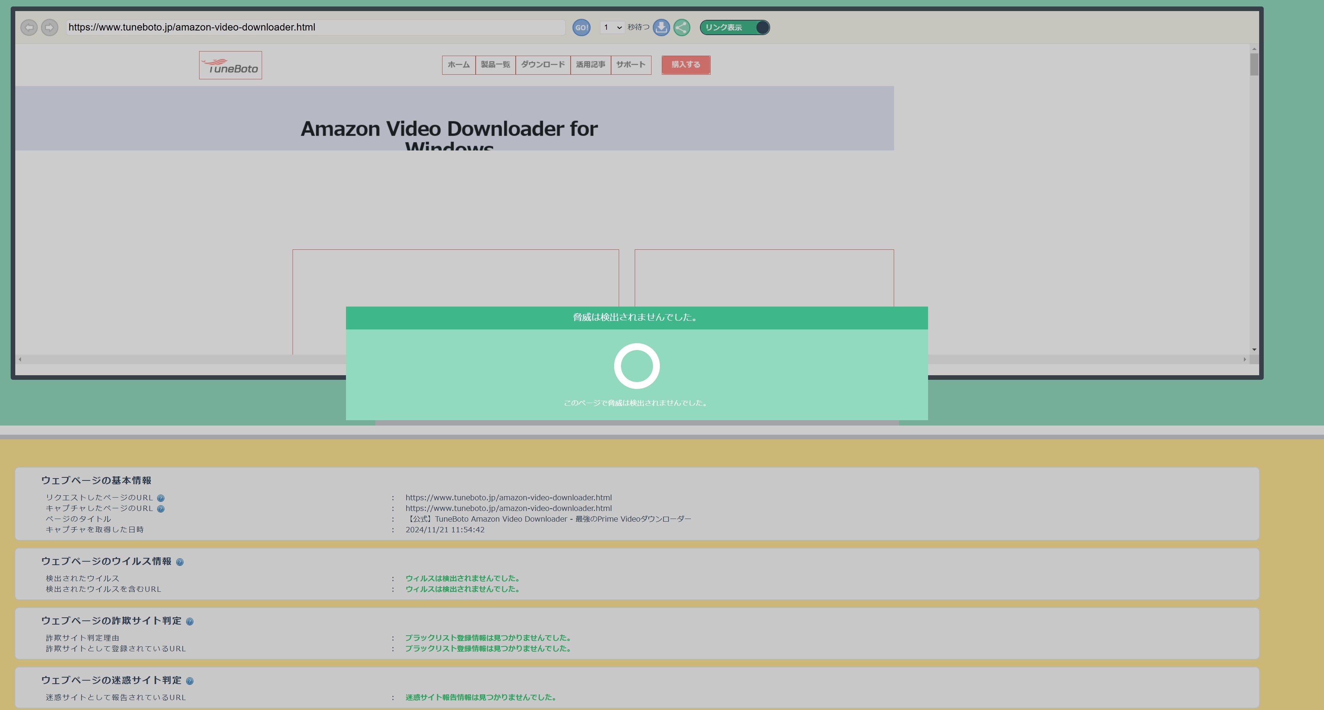Click the 秒待つ label
This screenshot has width=1324, height=710.
639,27
